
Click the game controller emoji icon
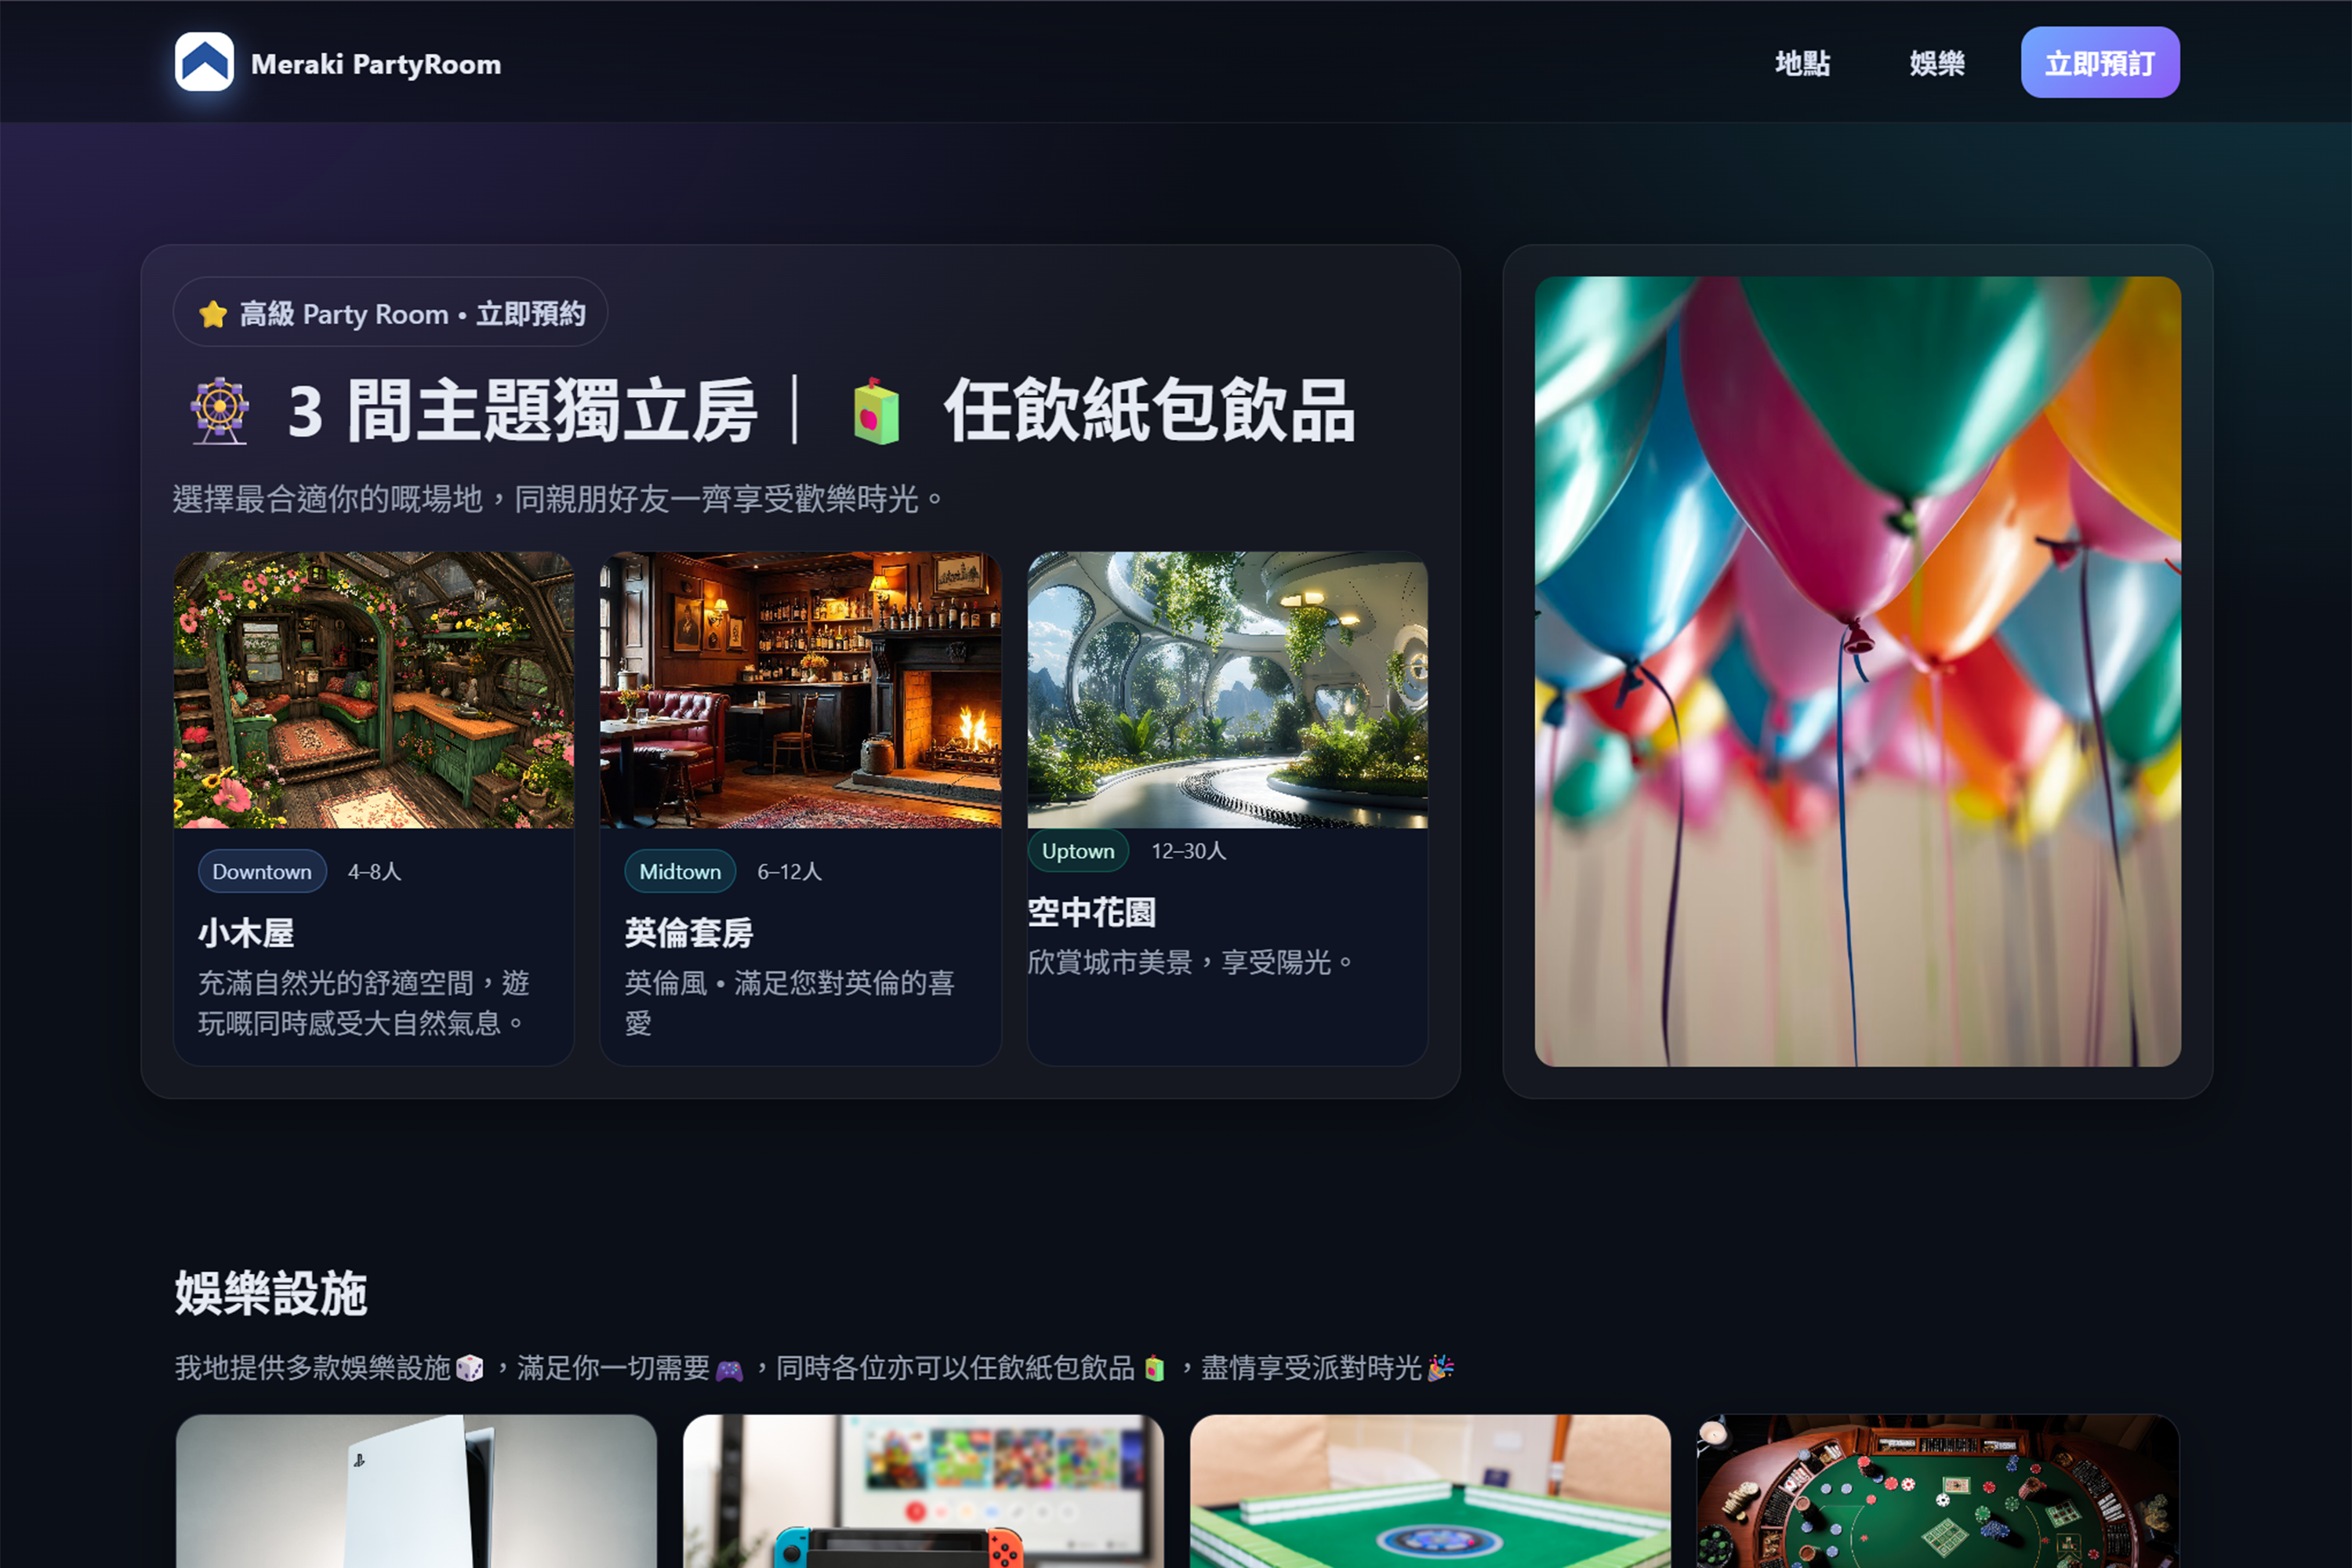click(x=733, y=1368)
